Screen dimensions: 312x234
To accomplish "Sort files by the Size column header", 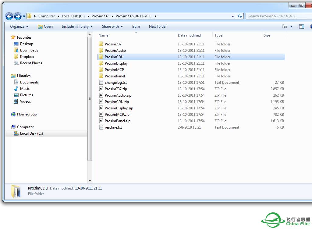I will pyautogui.click(x=267, y=35).
